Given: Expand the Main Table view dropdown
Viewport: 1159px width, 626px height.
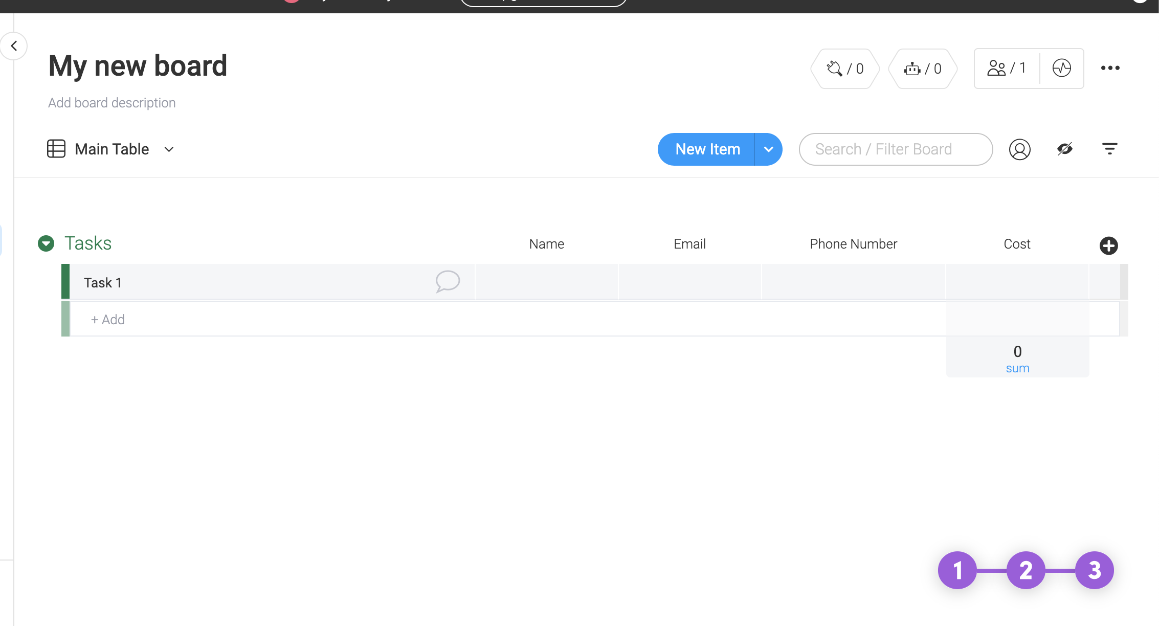Looking at the screenshot, I should [169, 149].
